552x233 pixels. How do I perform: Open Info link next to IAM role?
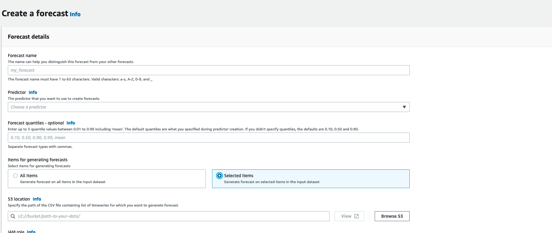click(x=31, y=231)
